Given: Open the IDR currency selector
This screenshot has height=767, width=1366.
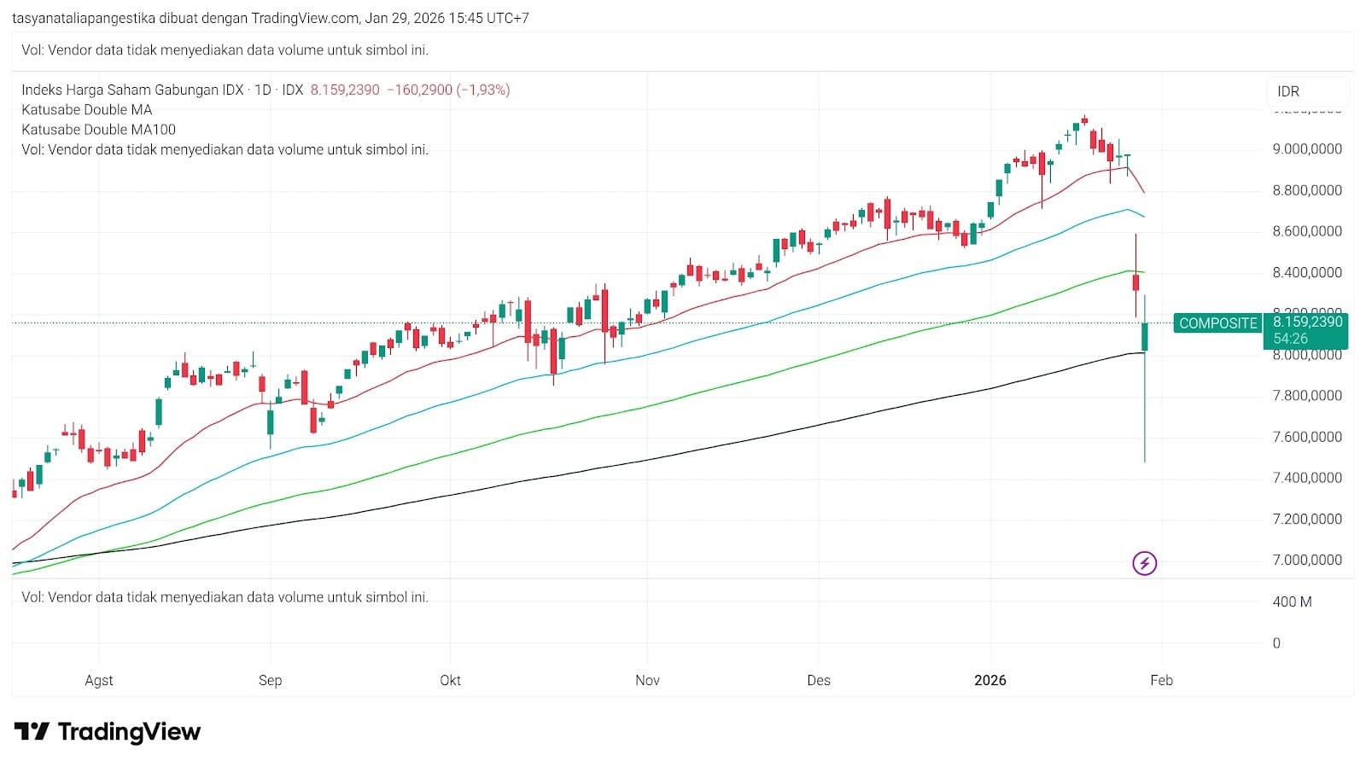Looking at the screenshot, I should (x=1288, y=91).
